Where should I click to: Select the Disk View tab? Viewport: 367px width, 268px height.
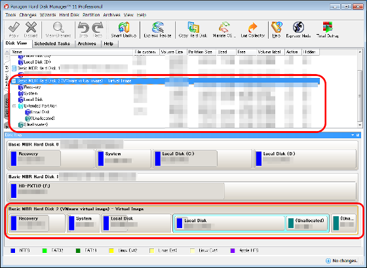[x=16, y=43]
